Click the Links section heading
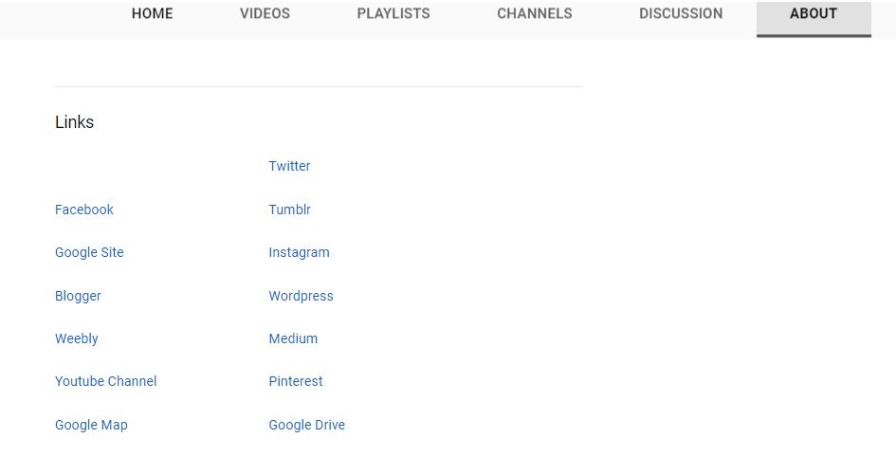Screen dimensions: 896x457 coord(74,122)
